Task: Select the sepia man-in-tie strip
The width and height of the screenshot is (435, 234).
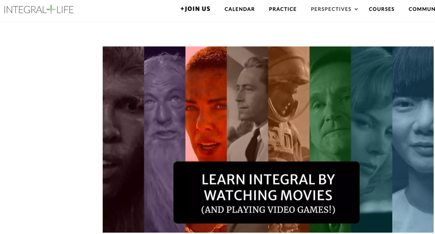Action: tap(247, 104)
